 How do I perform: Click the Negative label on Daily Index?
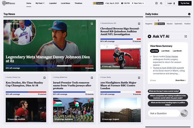(149, 24)
